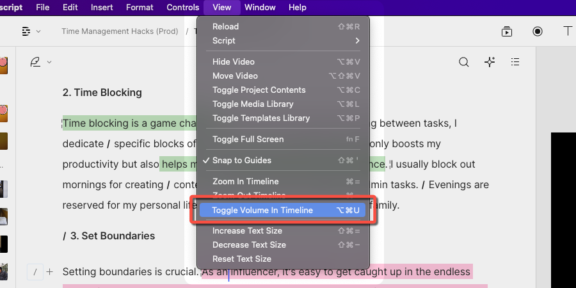Choose Toggle Templates Library
The width and height of the screenshot is (576, 288).
[x=283, y=118]
